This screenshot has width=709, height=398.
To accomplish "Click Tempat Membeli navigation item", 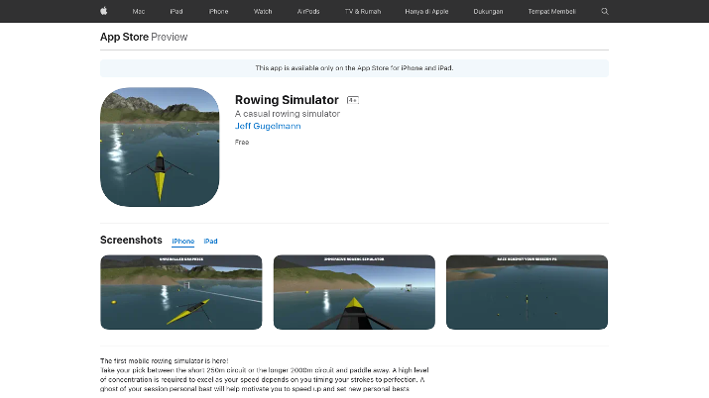I will (551, 11).
